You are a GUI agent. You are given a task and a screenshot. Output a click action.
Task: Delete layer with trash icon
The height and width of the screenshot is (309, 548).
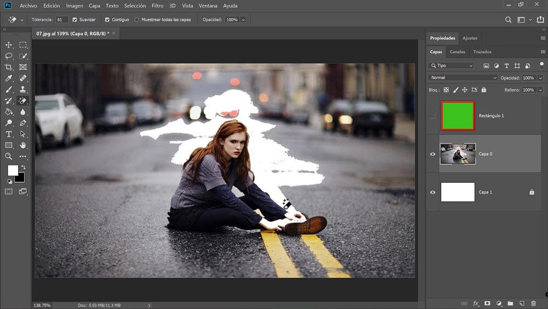(x=533, y=304)
